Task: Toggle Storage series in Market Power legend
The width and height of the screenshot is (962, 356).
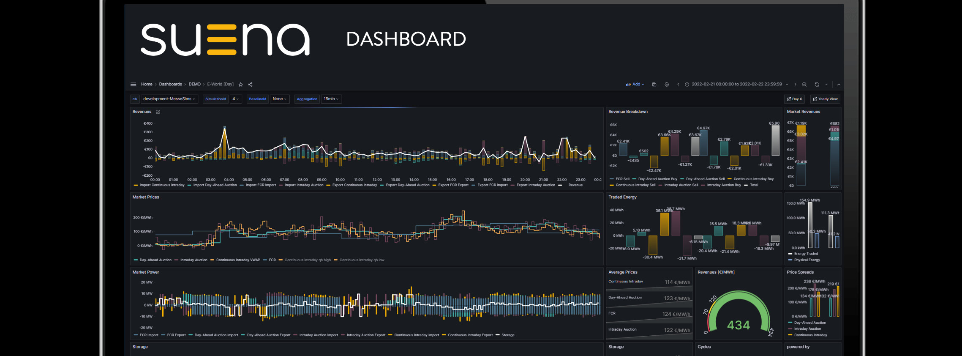Action: tap(507, 335)
